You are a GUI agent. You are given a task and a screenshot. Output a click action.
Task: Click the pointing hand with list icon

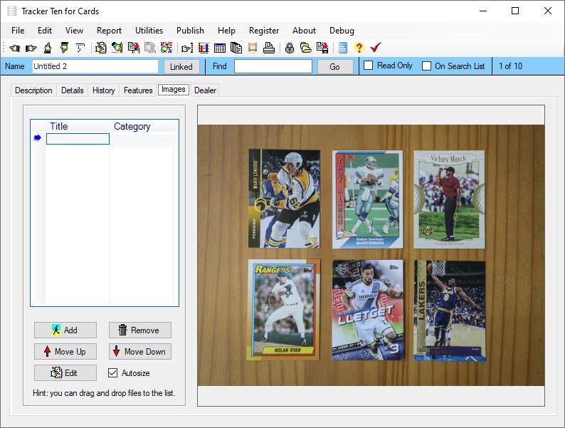[187, 48]
